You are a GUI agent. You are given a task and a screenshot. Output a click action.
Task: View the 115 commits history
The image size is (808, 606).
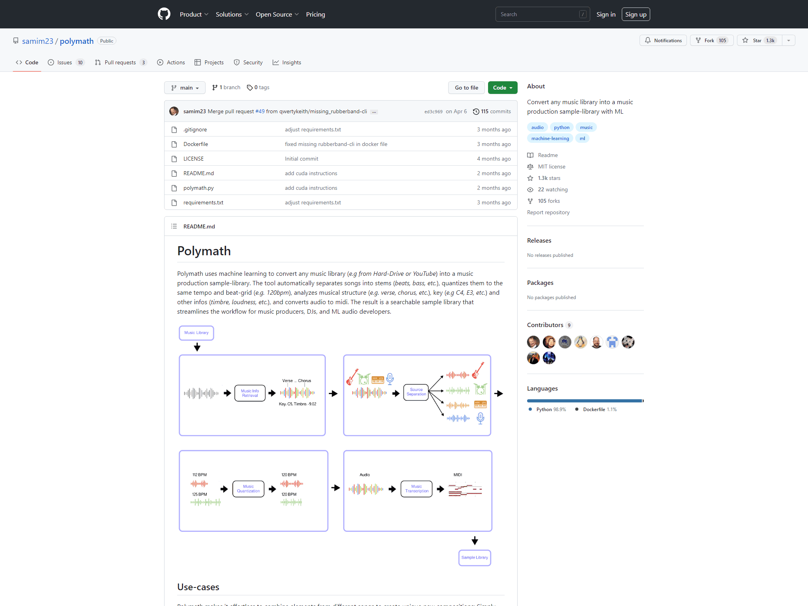pos(492,111)
